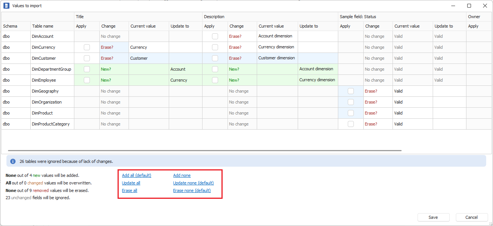Tick Title Apply checkbox for DimCurrency
The image size is (493, 226).
tap(87, 47)
